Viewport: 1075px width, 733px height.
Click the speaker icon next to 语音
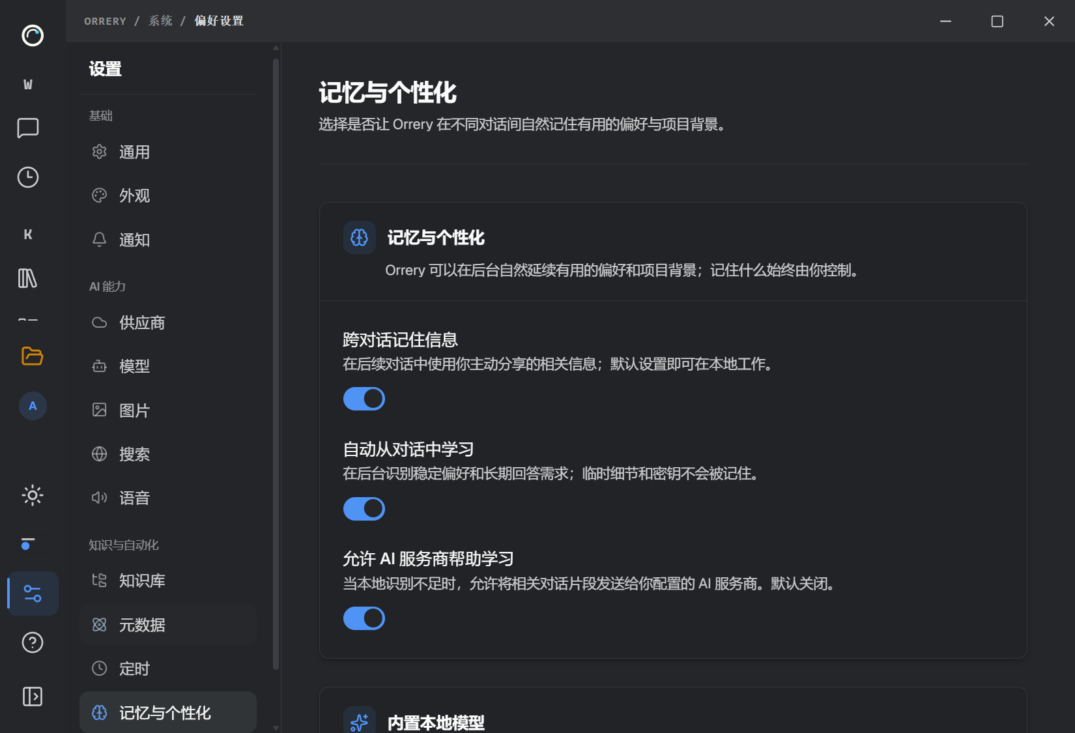[x=99, y=498]
